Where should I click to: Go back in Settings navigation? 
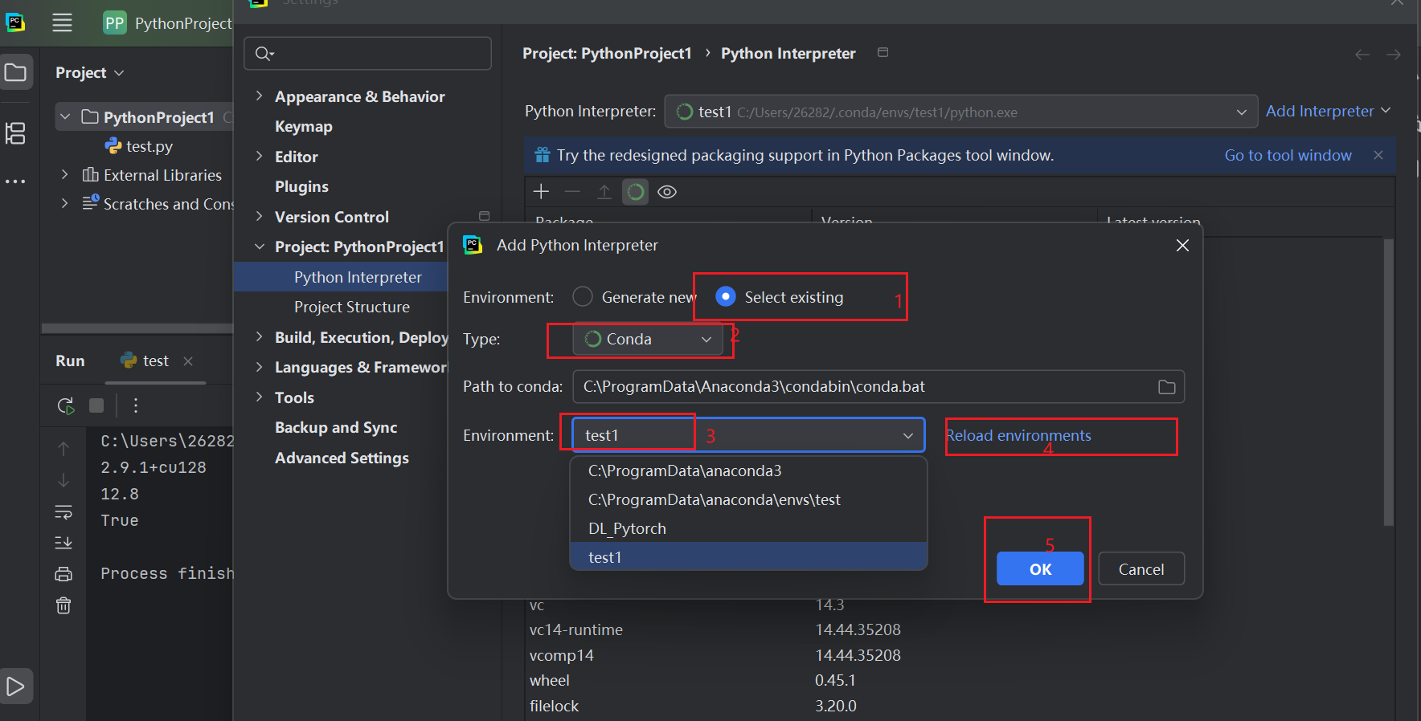(x=1362, y=54)
